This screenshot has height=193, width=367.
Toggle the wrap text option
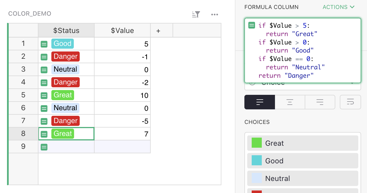point(350,102)
